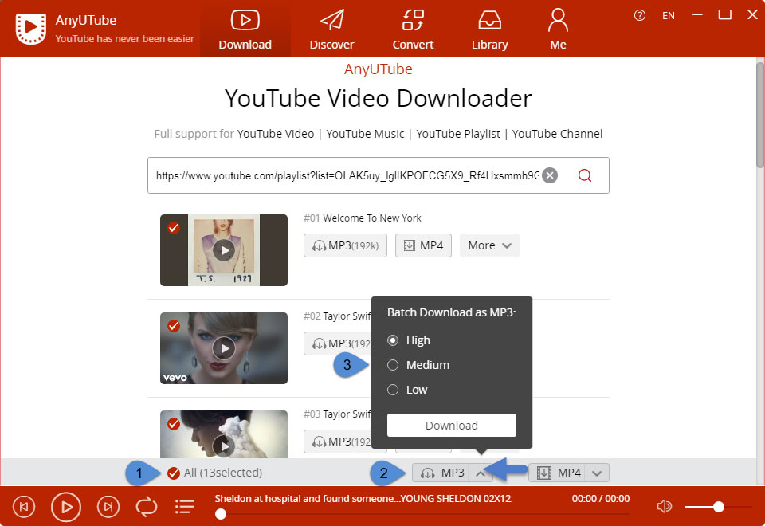Download #03 Taylor Swift as MP3
765x526 pixels.
[338, 442]
